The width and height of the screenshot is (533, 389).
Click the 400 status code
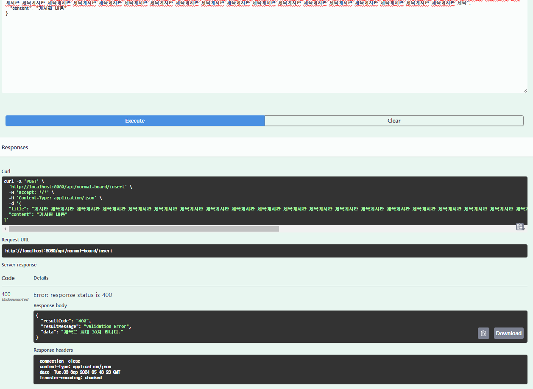click(6, 294)
